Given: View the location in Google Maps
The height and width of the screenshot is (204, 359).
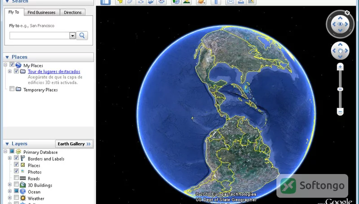Looking at the screenshot, I should pyautogui.click(x=251, y=2).
